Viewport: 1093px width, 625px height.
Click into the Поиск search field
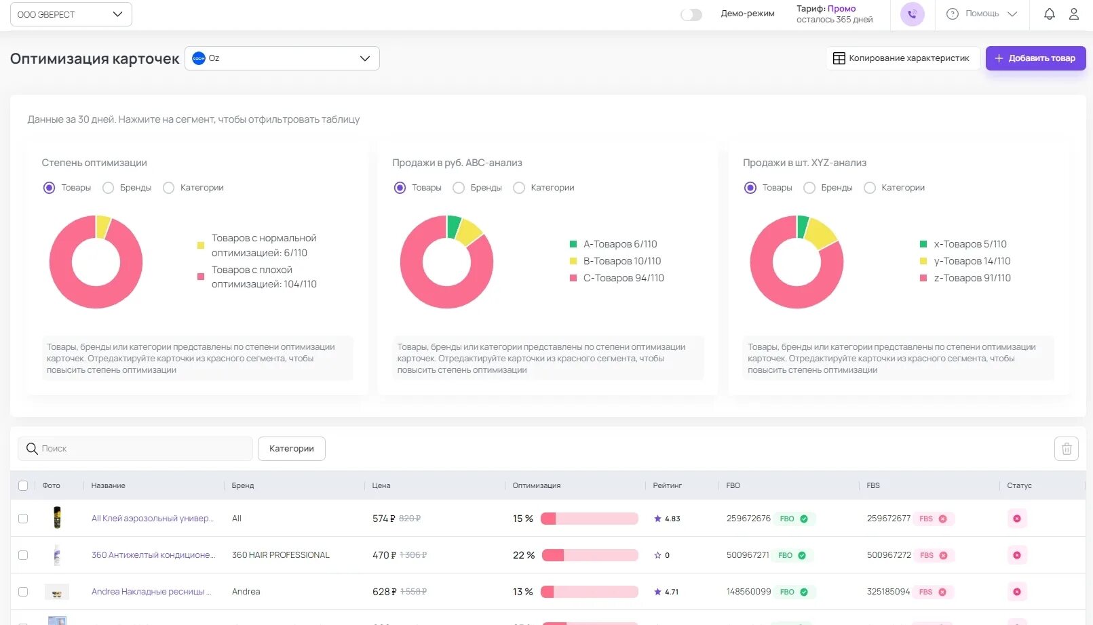click(136, 449)
